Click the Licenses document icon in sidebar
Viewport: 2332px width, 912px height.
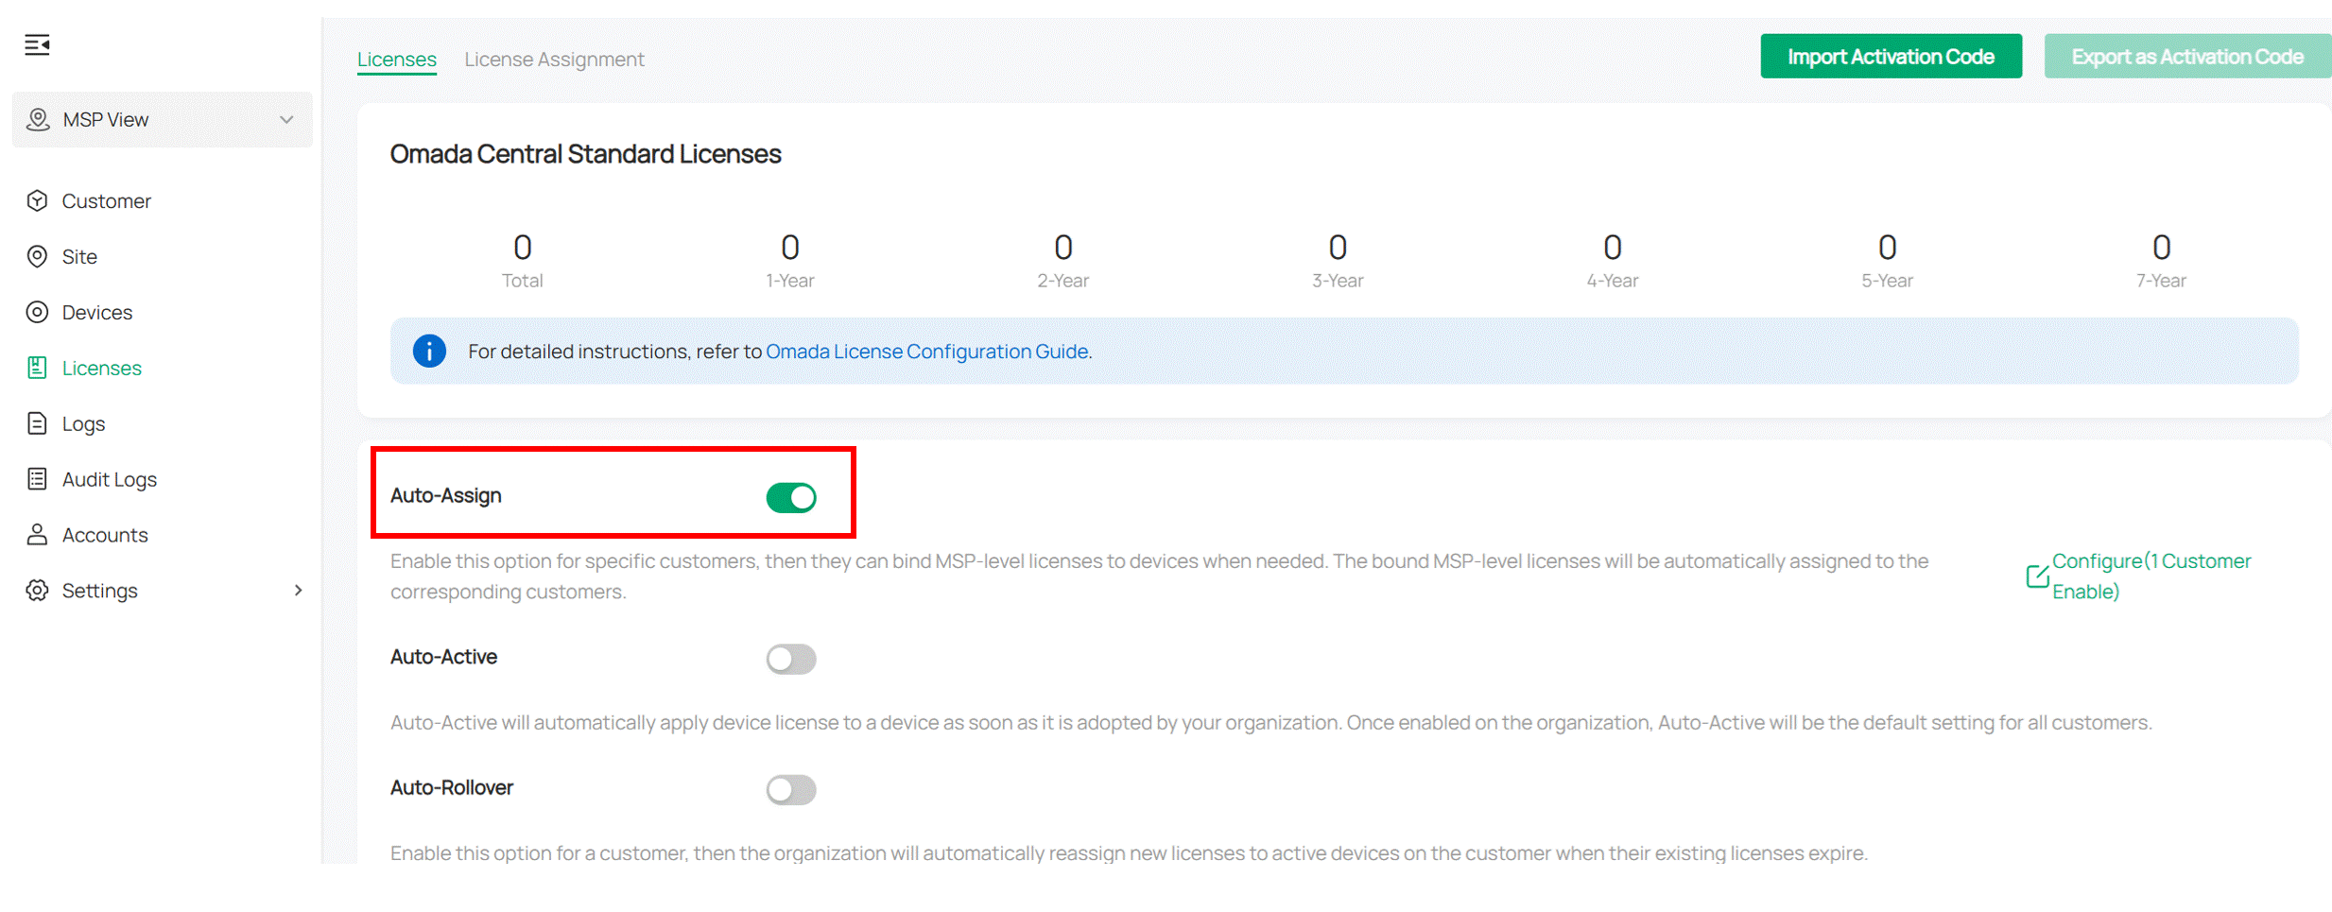tap(37, 368)
